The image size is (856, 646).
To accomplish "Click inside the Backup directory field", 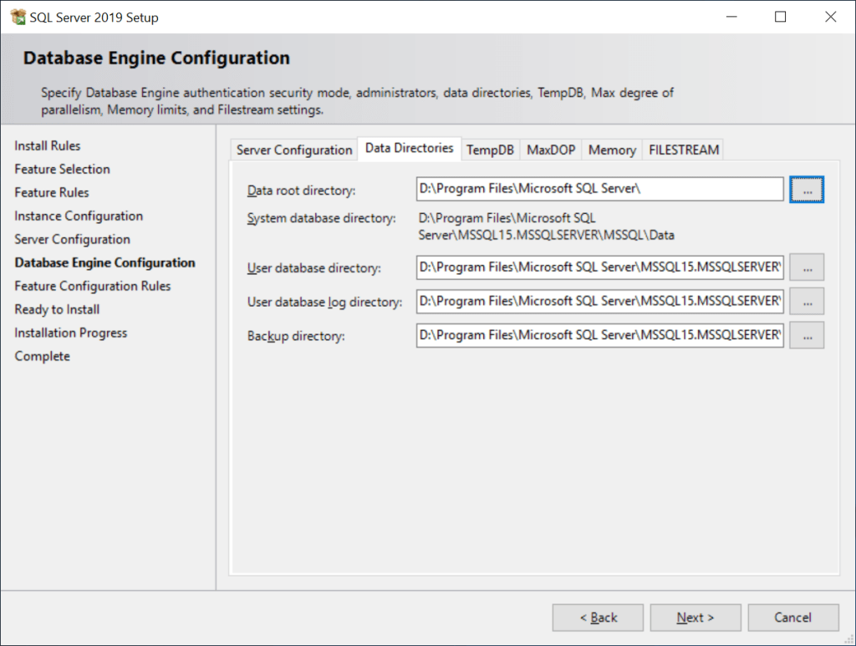I will coord(599,335).
